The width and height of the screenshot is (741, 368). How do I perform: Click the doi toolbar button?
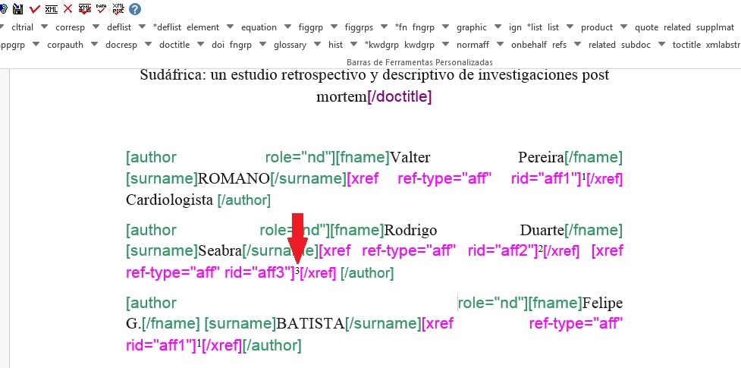point(218,45)
